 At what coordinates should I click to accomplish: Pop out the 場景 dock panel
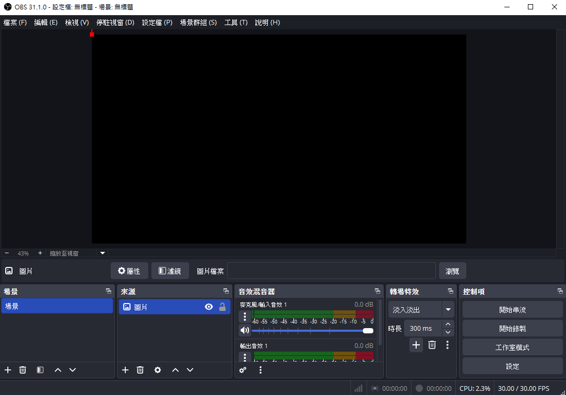[x=108, y=291]
